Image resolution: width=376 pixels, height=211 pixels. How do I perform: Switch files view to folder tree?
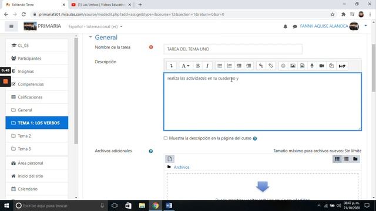coord(355,159)
